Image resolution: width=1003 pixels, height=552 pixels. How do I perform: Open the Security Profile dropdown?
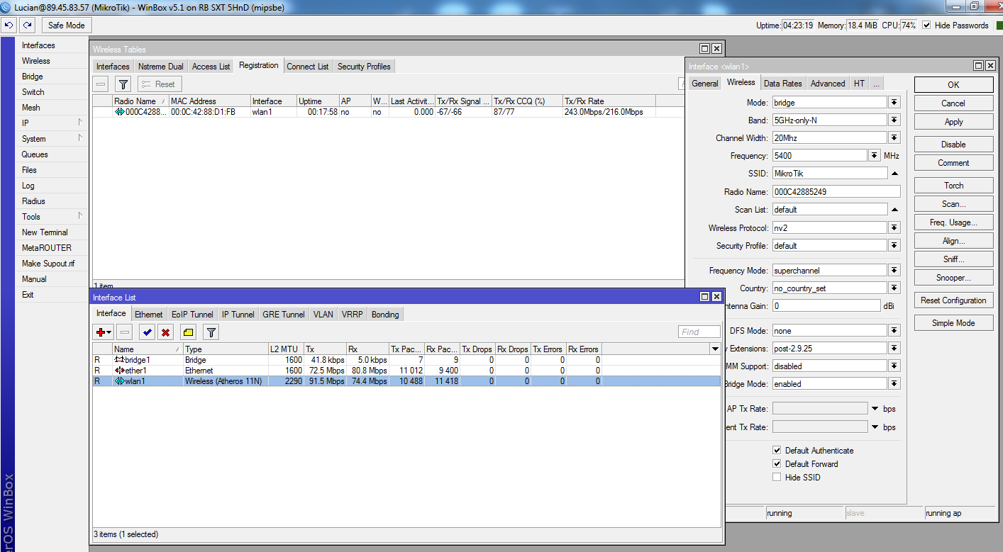pos(894,246)
